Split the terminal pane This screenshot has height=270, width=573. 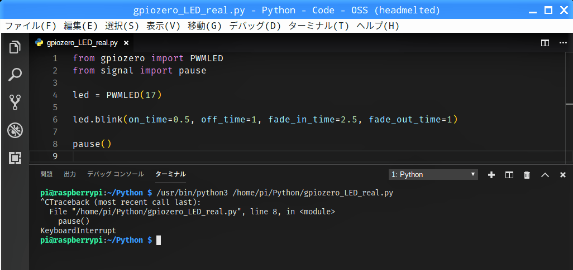[x=509, y=175]
